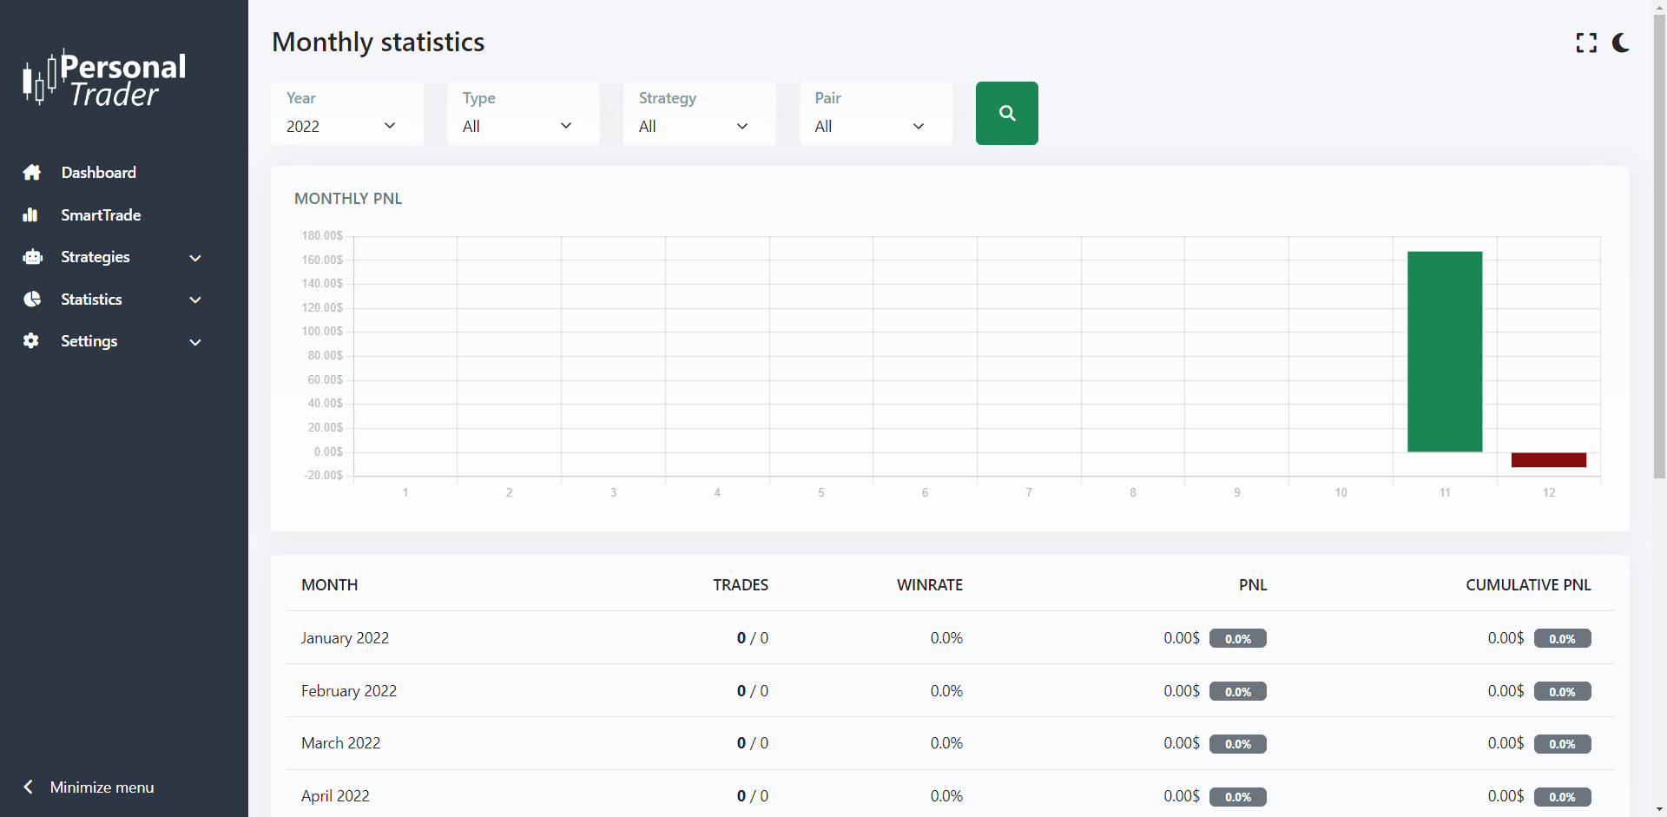Expand the Statistics submenu chevron
Viewport: 1667px width, 817px height.
click(195, 300)
